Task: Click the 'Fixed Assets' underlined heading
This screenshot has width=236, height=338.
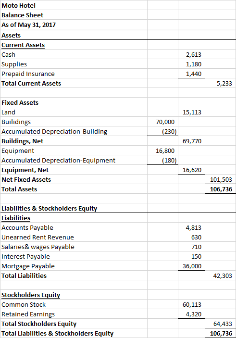Action: [20, 103]
